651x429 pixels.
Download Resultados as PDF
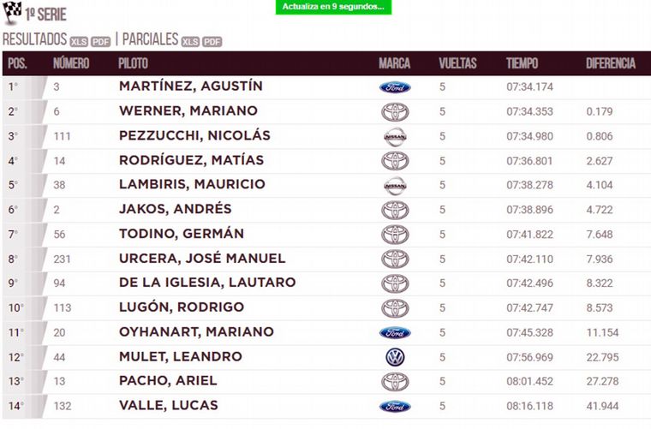(x=101, y=40)
